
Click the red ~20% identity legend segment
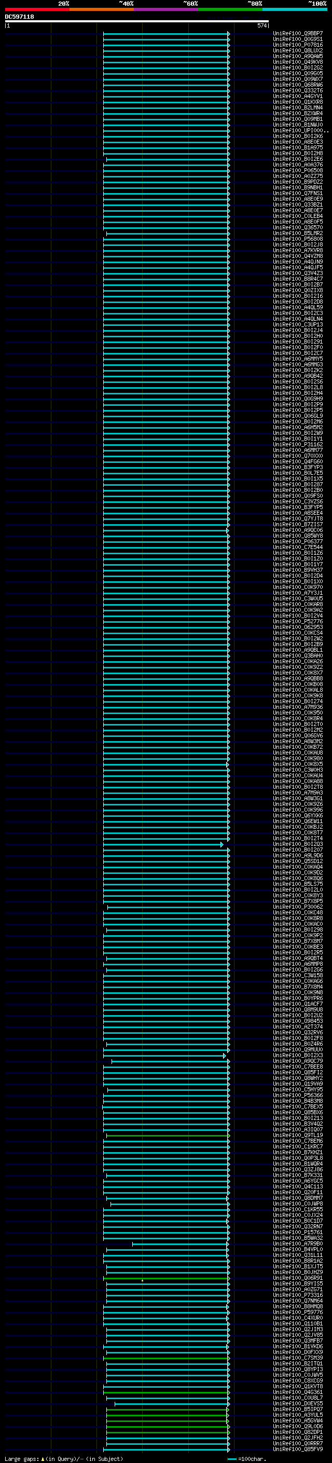(37, 9)
